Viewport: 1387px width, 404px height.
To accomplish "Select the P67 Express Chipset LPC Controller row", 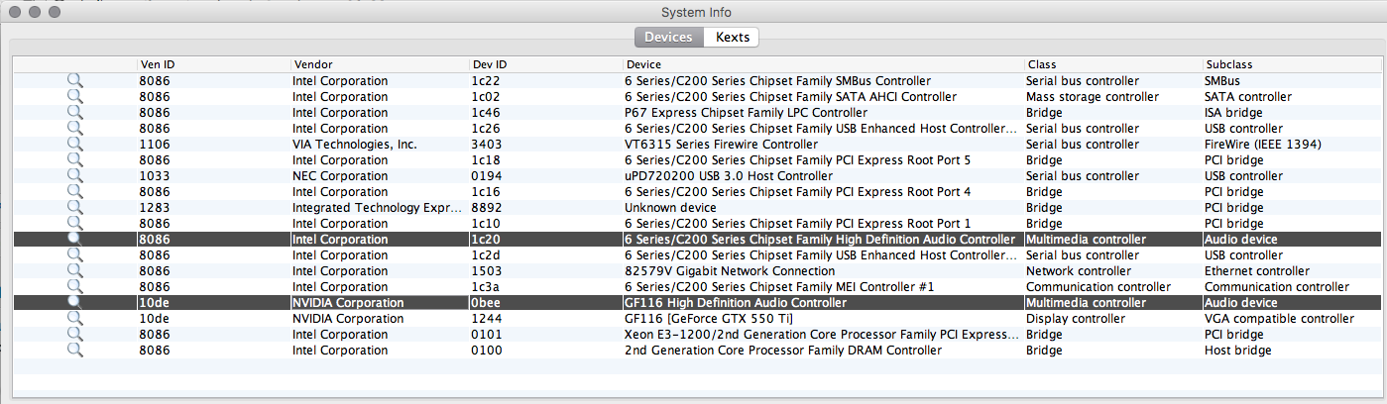I will tap(746, 113).
